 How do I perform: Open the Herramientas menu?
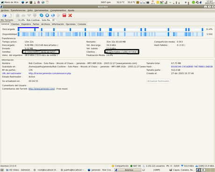[x=42, y=10]
